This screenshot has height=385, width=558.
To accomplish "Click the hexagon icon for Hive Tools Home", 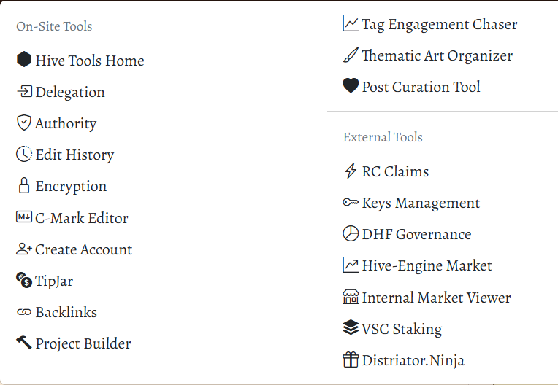I will (24, 59).
